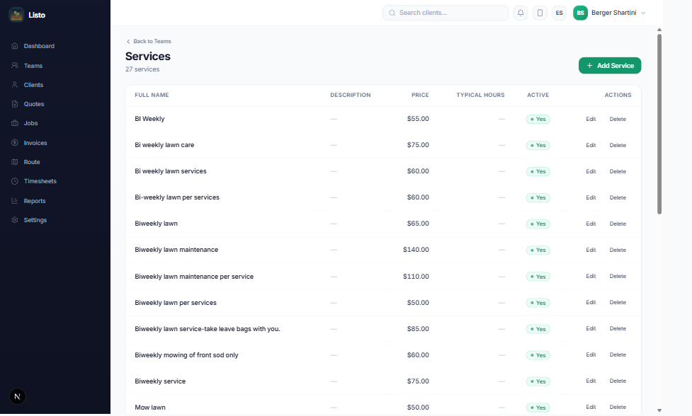Click the Listo logo icon
Viewport: 692px width, 416px height.
pos(16,15)
